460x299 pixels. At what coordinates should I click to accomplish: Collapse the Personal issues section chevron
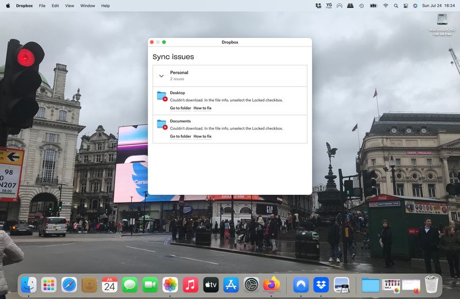(x=162, y=75)
